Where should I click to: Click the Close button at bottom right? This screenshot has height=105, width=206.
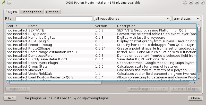click(x=195, y=98)
